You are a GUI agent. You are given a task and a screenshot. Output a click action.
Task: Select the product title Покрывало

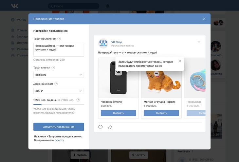pos(194,102)
